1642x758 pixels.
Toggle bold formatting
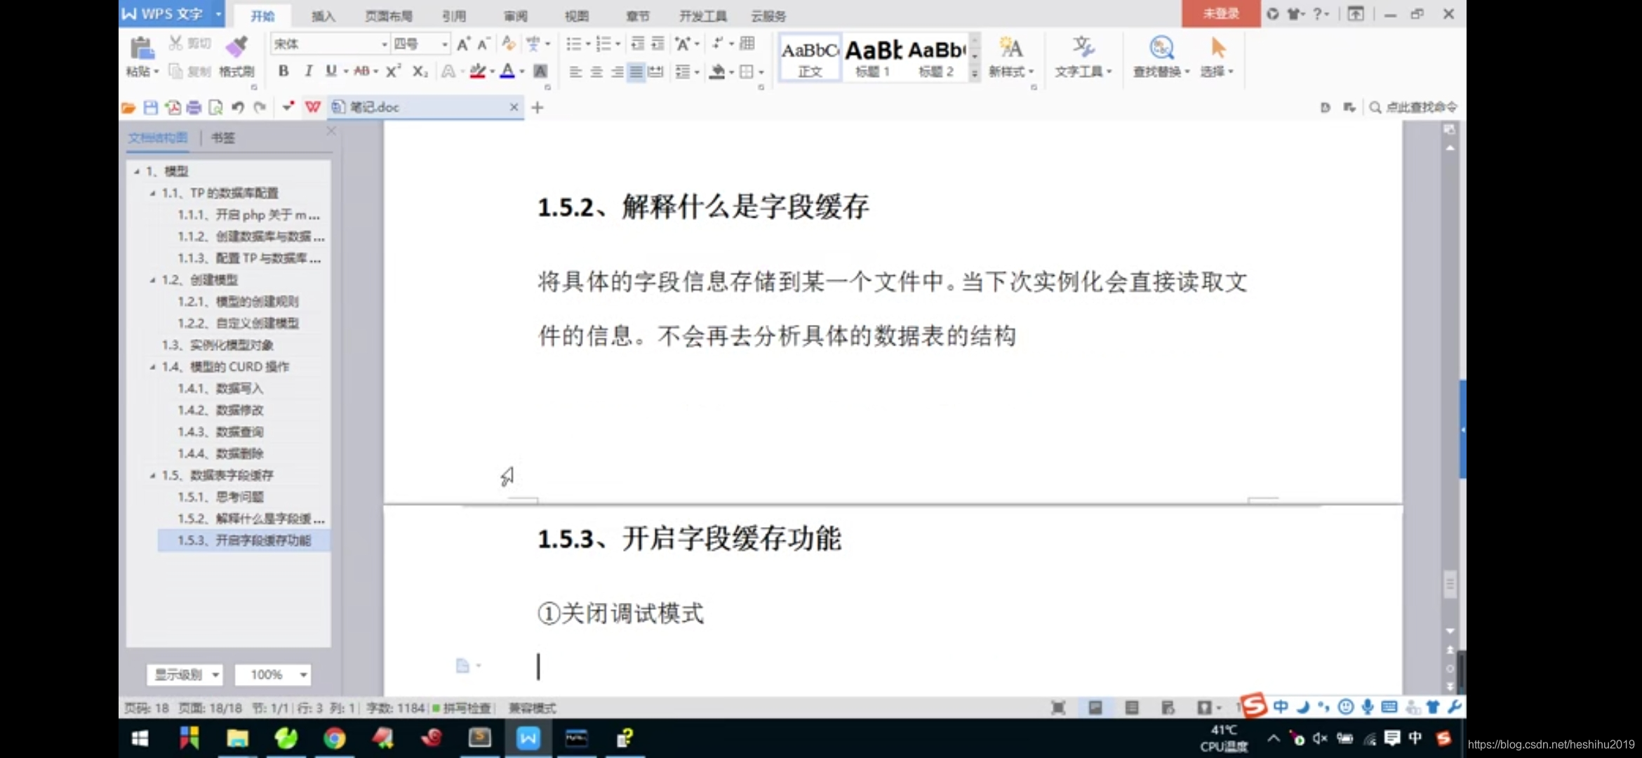(283, 71)
